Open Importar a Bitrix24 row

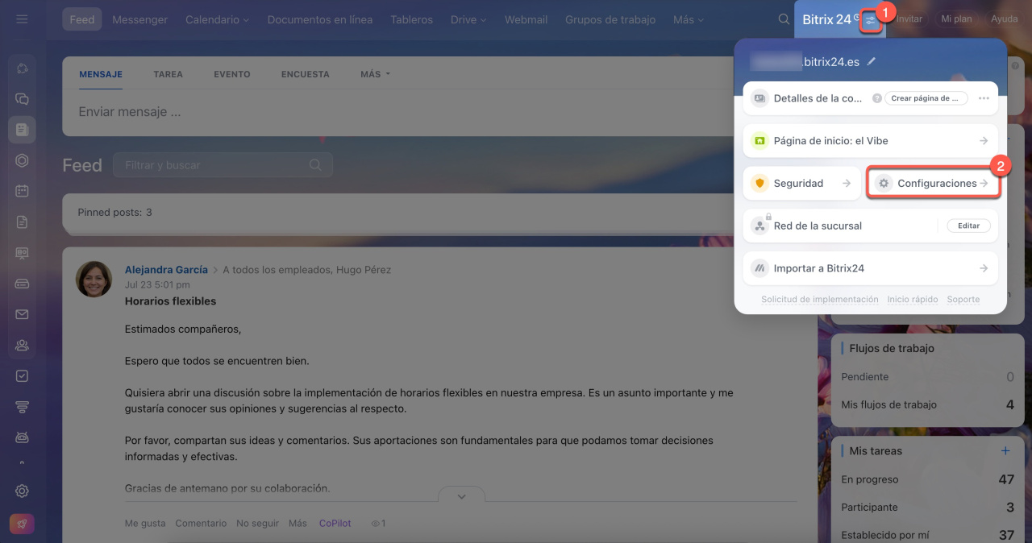pyautogui.click(x=870, y=268)
